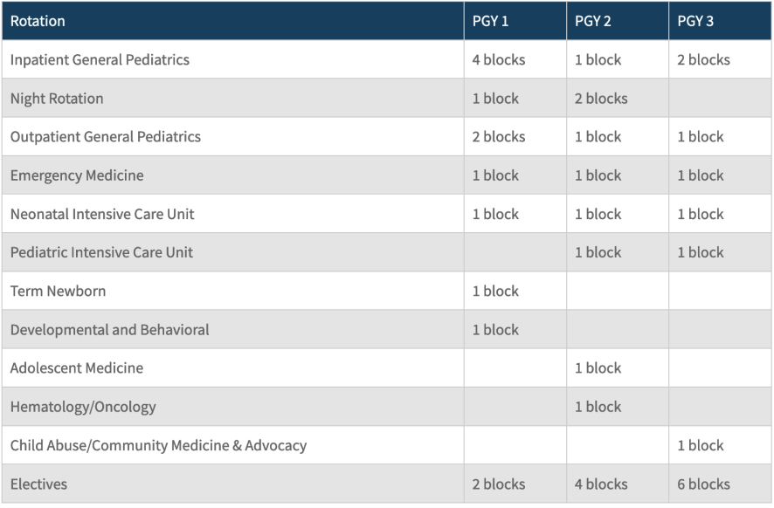
Task: Click the '6 blocks' Electives PGY 3 cell
Action: pyautogui.click(x=703, y=484)
